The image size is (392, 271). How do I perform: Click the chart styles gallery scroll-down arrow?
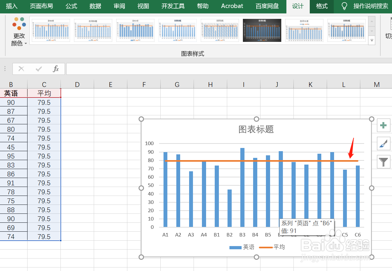[372, 31]
